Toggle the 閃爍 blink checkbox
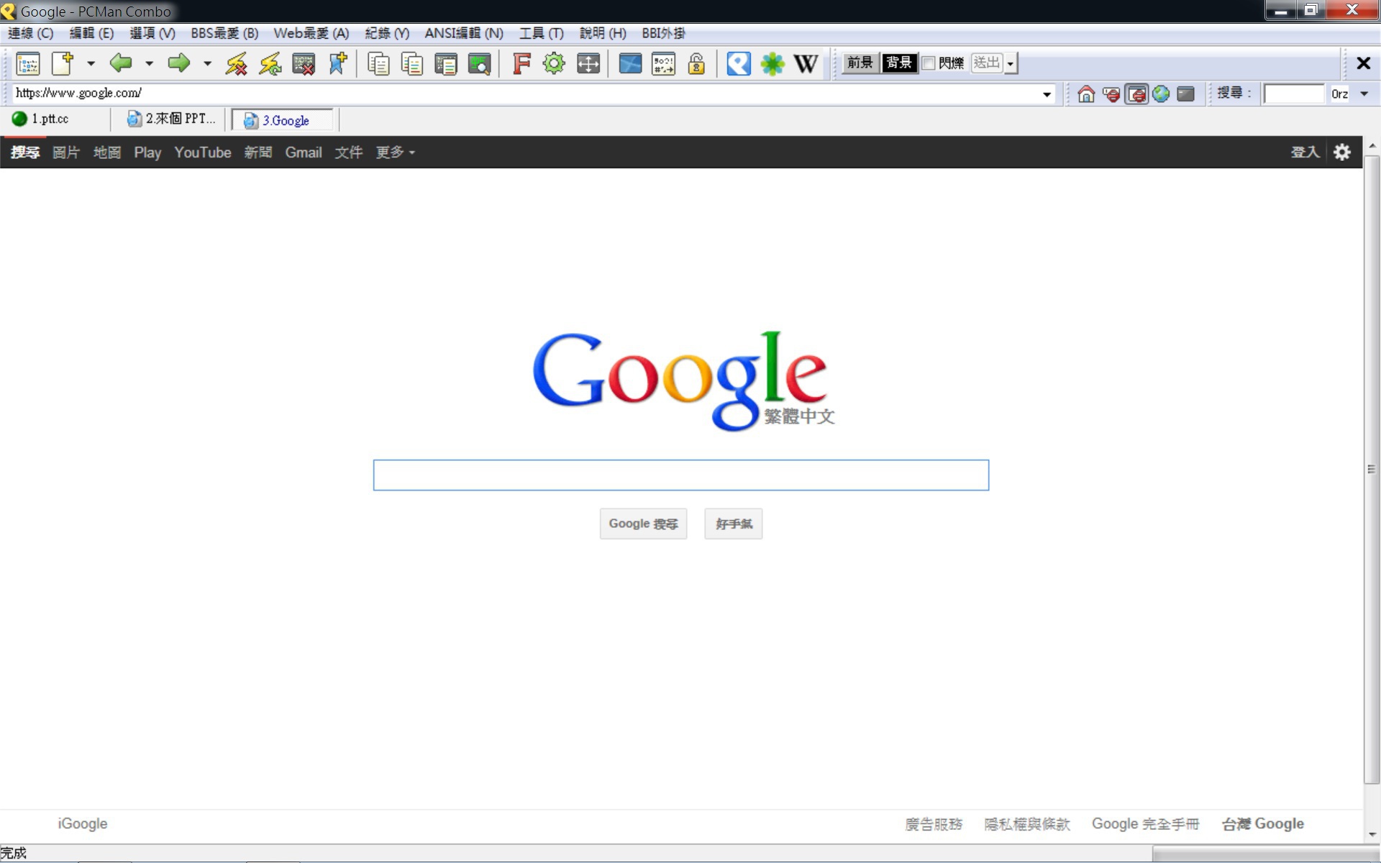Screen dimensions: 1381x863 point(929,63)
